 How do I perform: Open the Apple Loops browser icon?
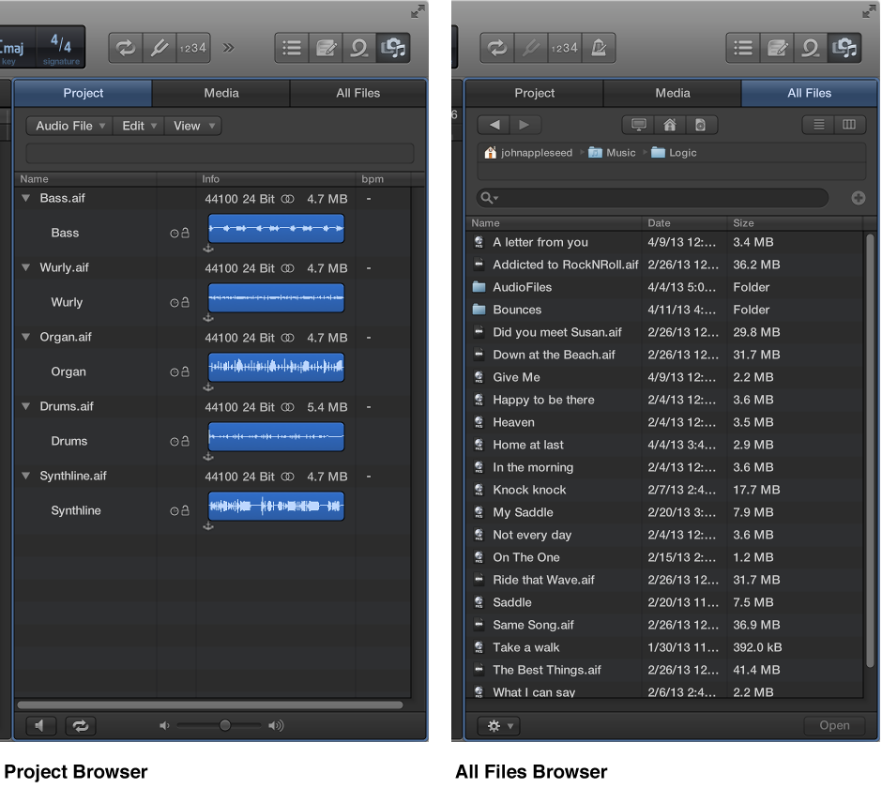pyautogui.click(x=359, y=47)
